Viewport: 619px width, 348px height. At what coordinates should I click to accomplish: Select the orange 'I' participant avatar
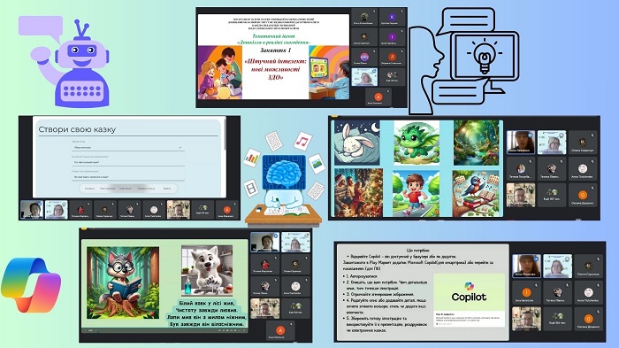pos(527,292)
